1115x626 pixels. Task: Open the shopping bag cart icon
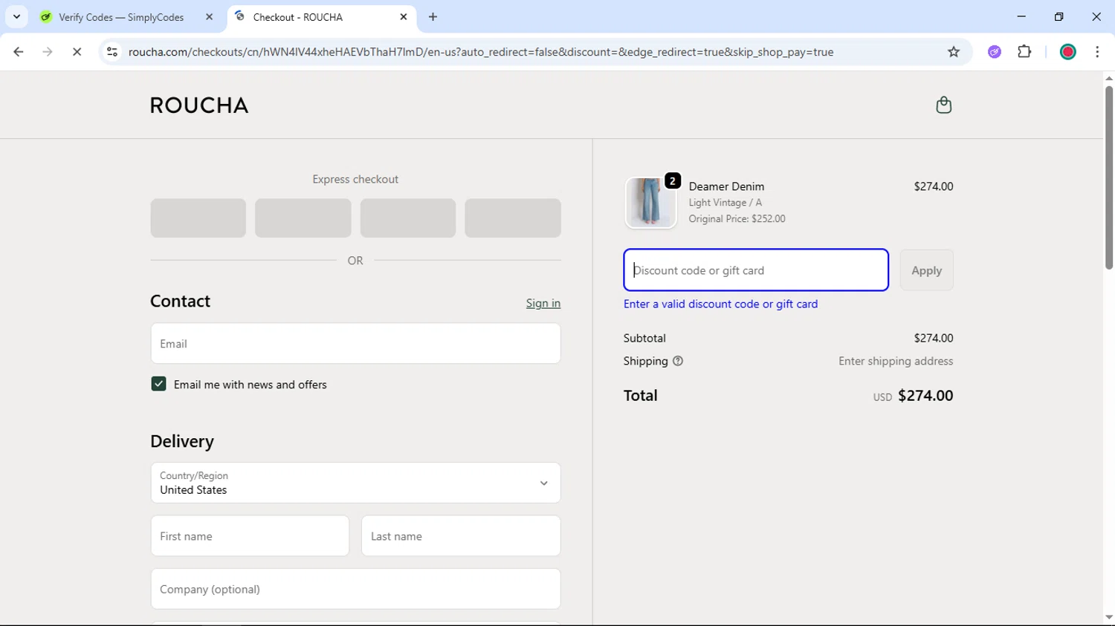pos(943,105)
